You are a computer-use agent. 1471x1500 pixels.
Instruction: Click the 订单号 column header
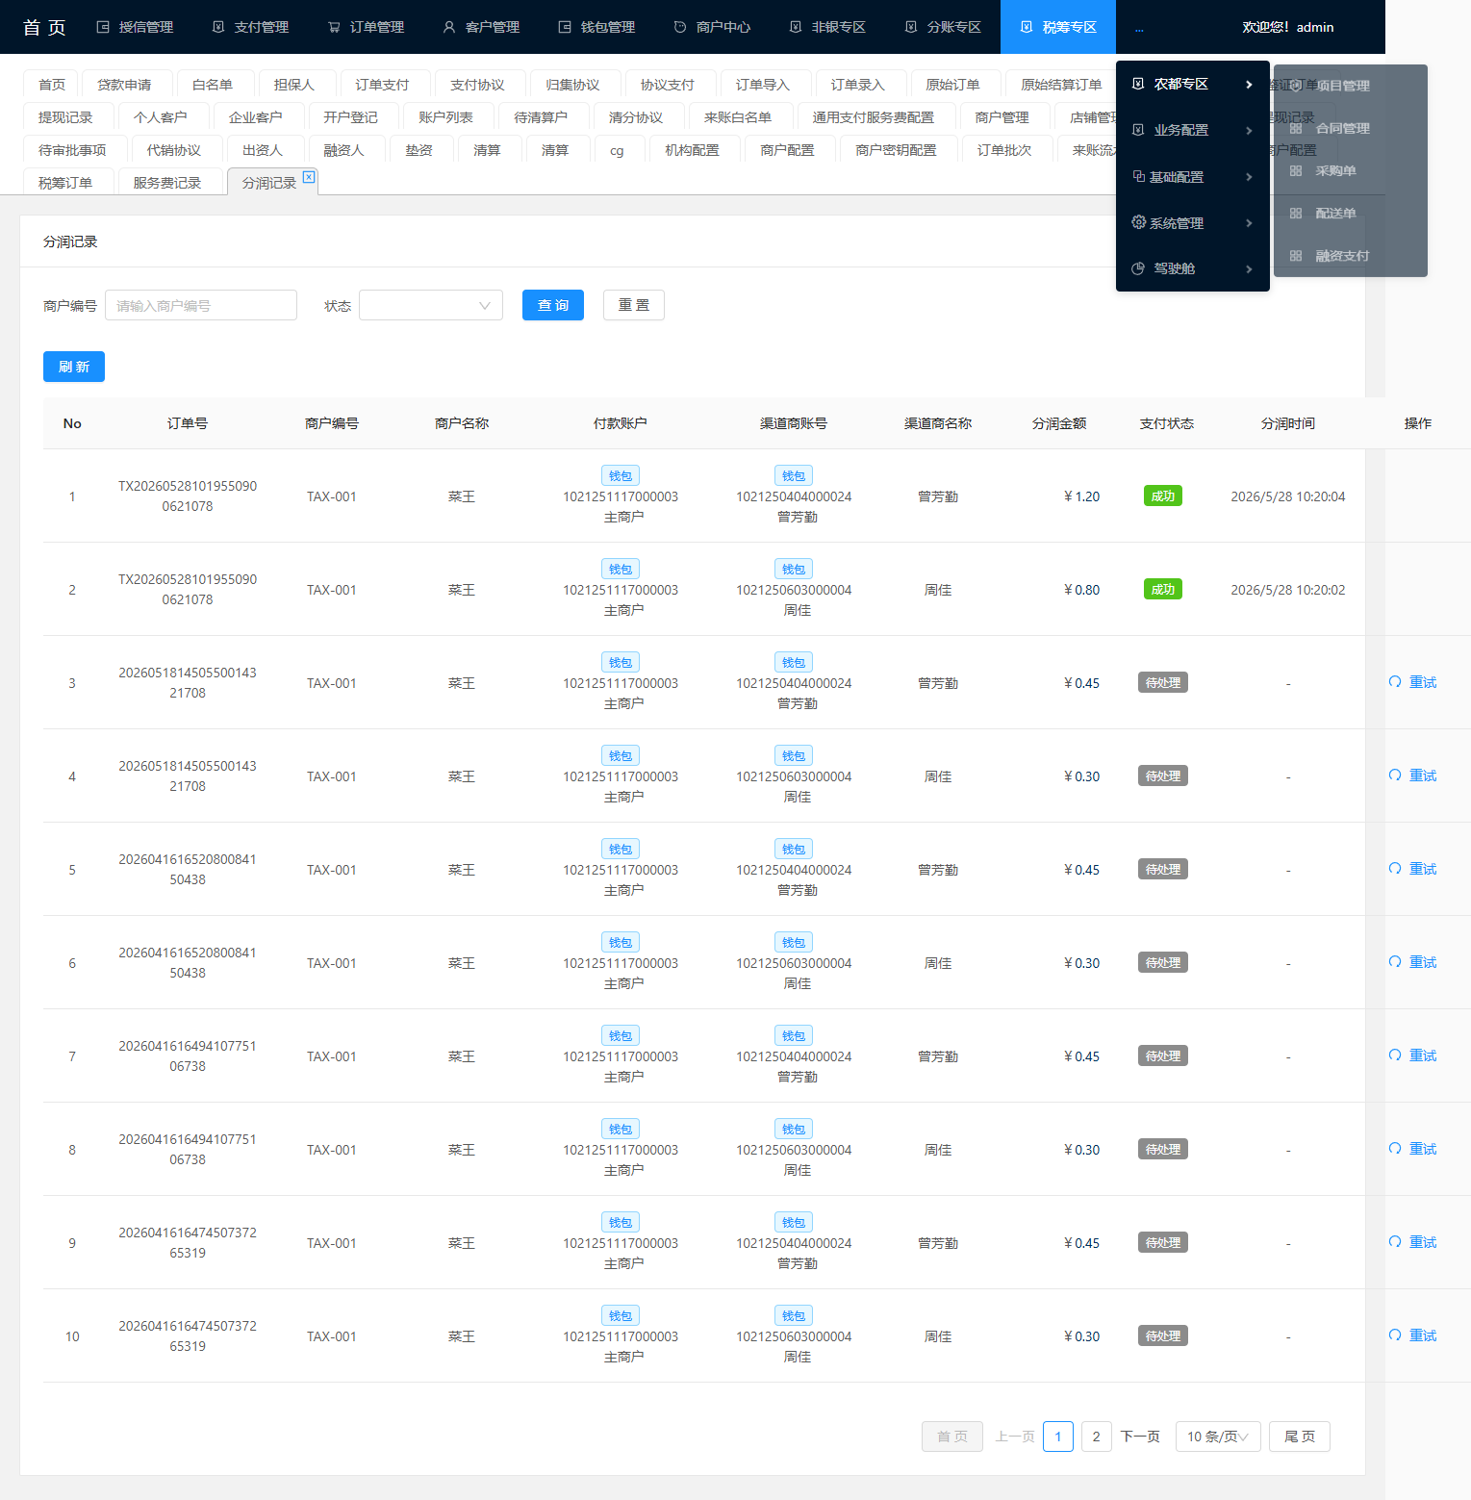pyautogui.click(x=188, y=423)
